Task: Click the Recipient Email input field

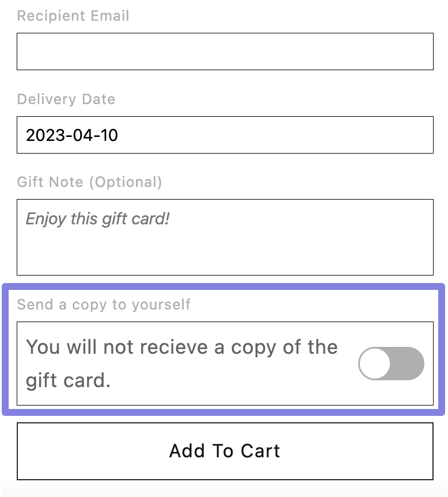Action: [225, 51]
